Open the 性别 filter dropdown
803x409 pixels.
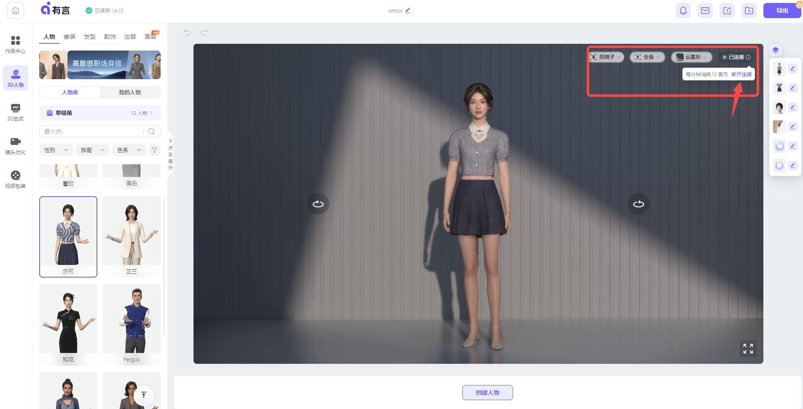click(x=56, y=150)
